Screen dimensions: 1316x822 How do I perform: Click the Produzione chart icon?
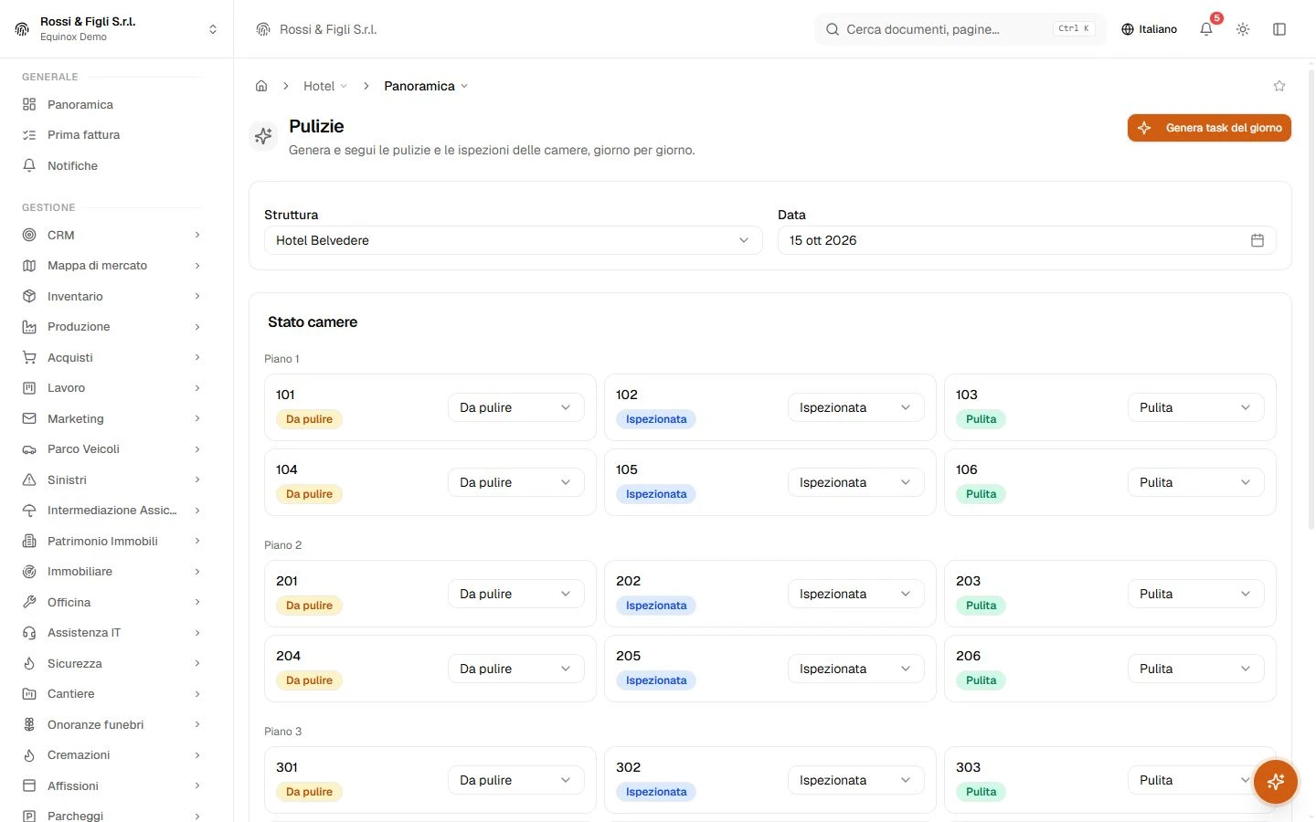coord(29,327)
